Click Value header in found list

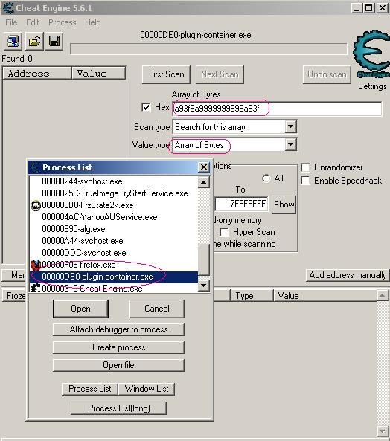[x=98, y=74]
